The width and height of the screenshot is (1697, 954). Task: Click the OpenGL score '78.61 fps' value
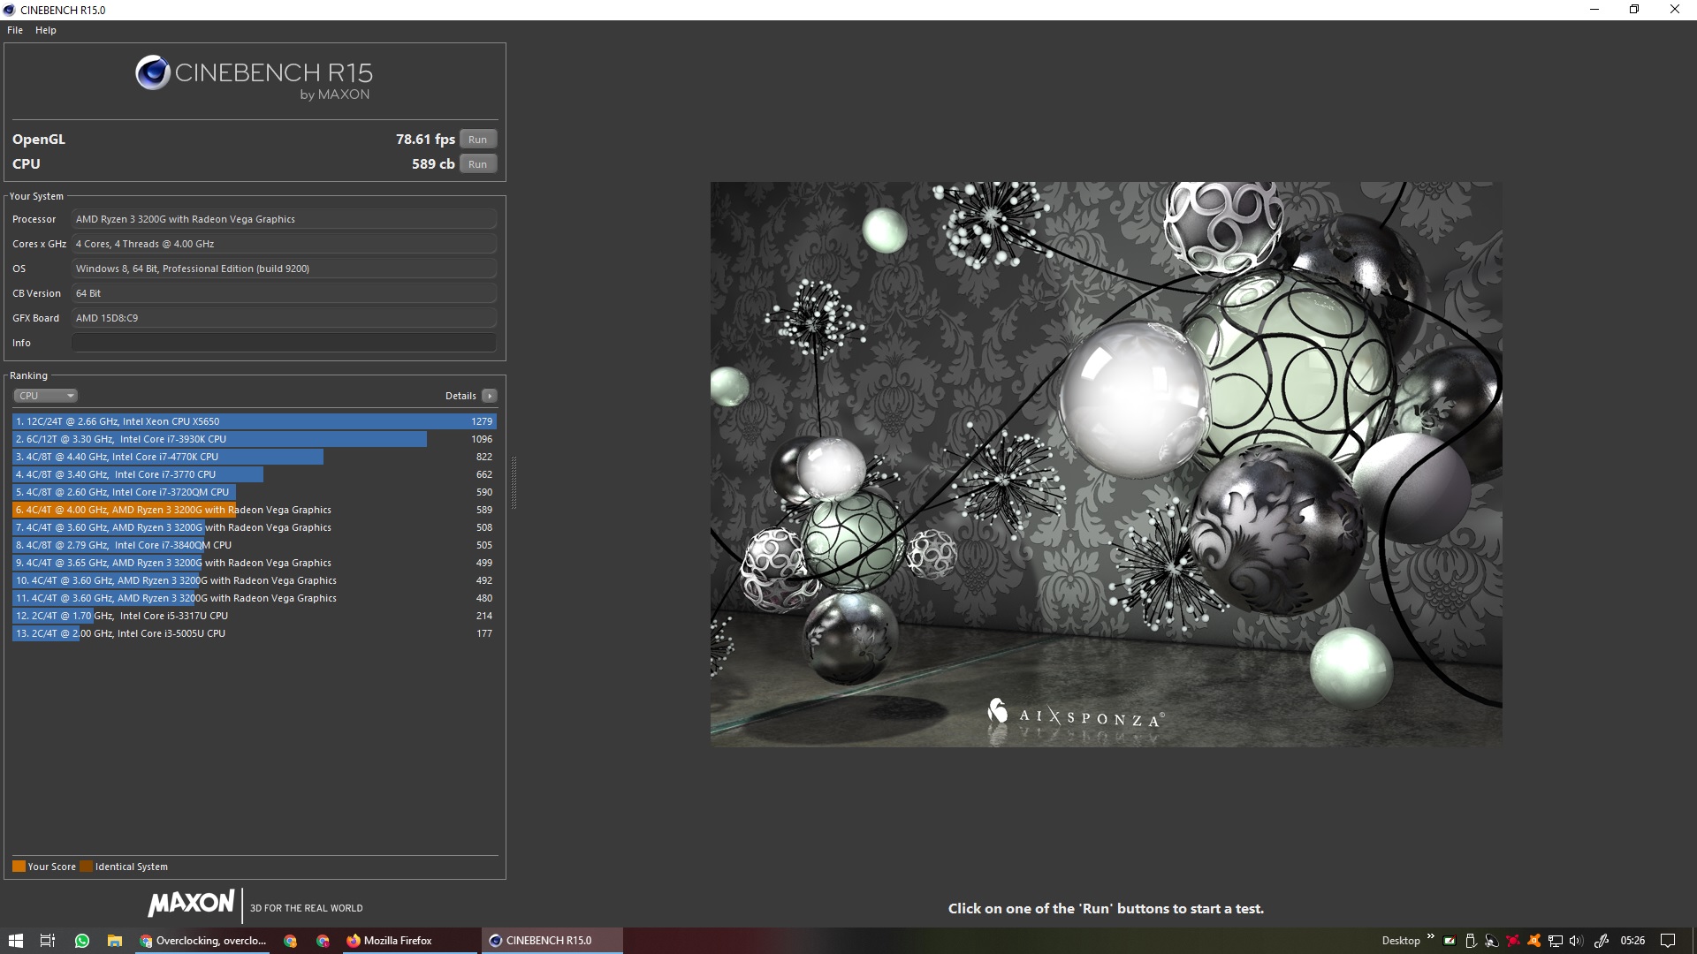[425, 140]
